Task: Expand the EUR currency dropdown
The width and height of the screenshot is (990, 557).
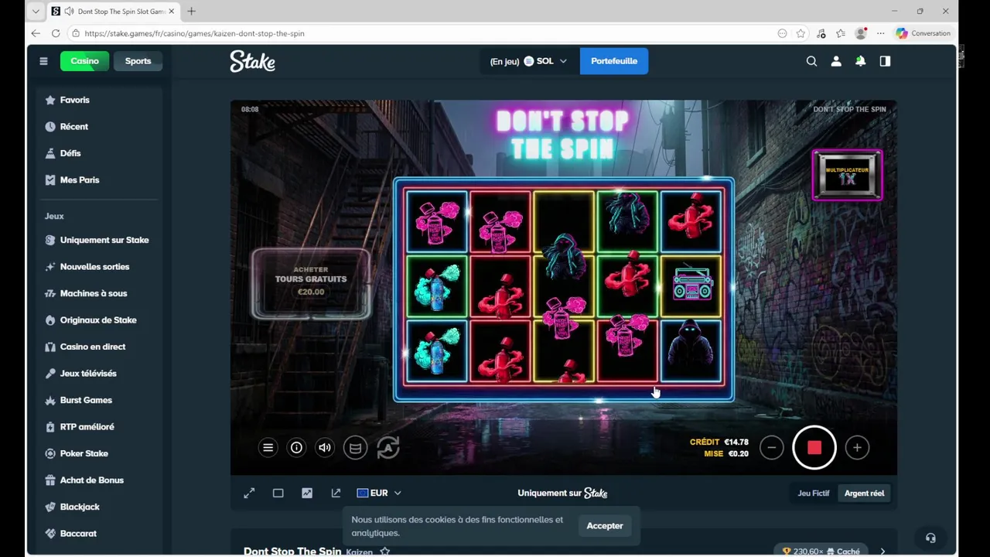Action: pyautogui.click(x=379, y=493)
